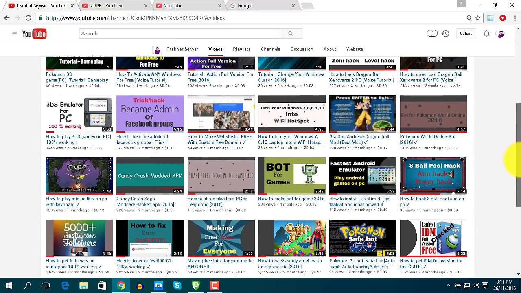This screenshot has height=293, width=521.
Task: Open the Chrome menu with three dots
Action: coord(515,18)
